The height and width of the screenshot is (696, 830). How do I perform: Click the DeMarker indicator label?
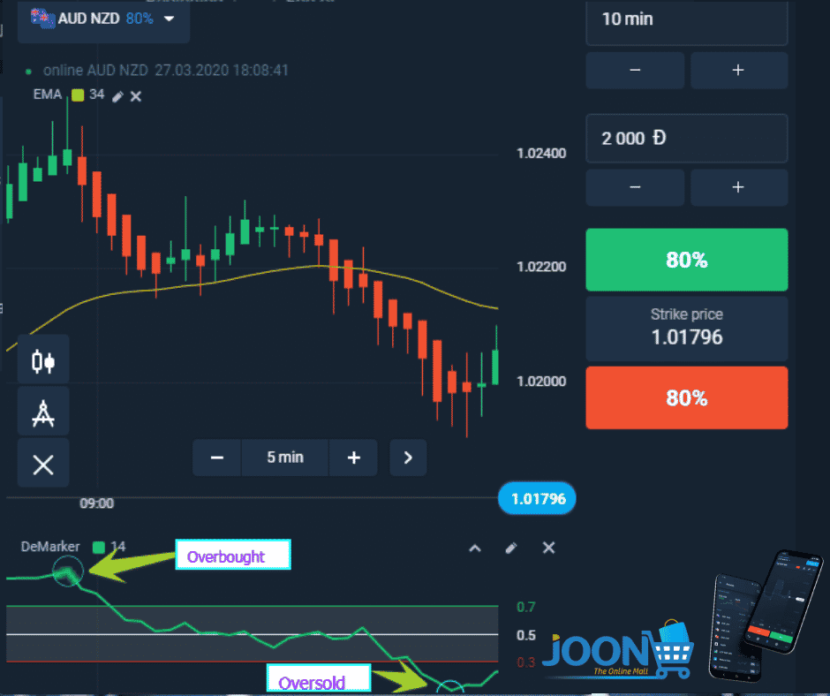point(50,547)
